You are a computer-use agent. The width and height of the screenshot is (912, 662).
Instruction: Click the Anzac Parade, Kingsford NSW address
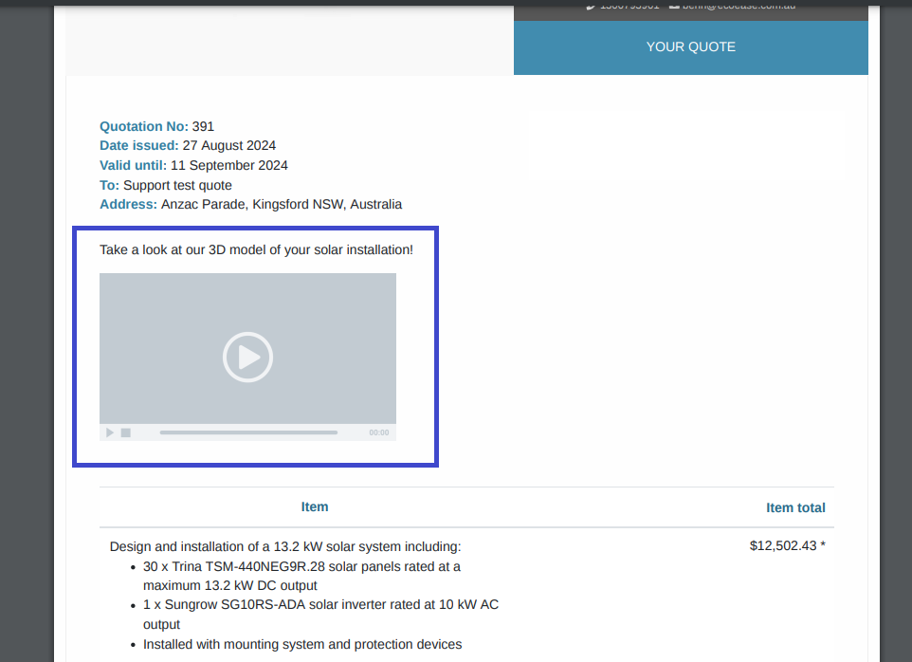282,204
